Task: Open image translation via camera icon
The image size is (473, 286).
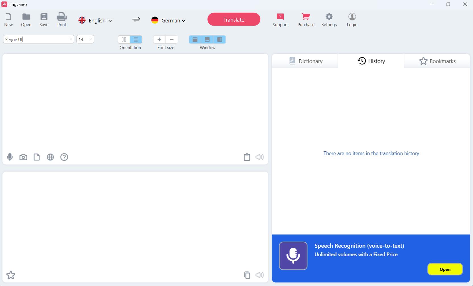Action: point(23,157)
